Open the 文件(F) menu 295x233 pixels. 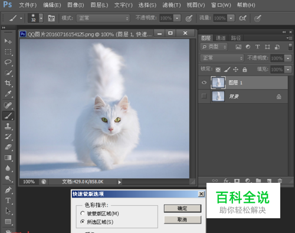28,5
